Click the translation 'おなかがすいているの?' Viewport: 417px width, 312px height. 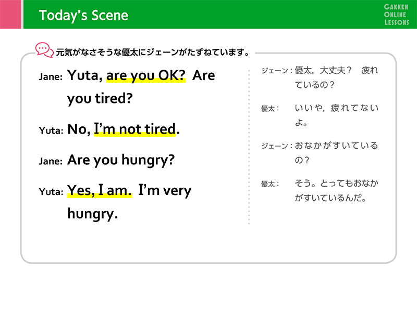(336, 153)
